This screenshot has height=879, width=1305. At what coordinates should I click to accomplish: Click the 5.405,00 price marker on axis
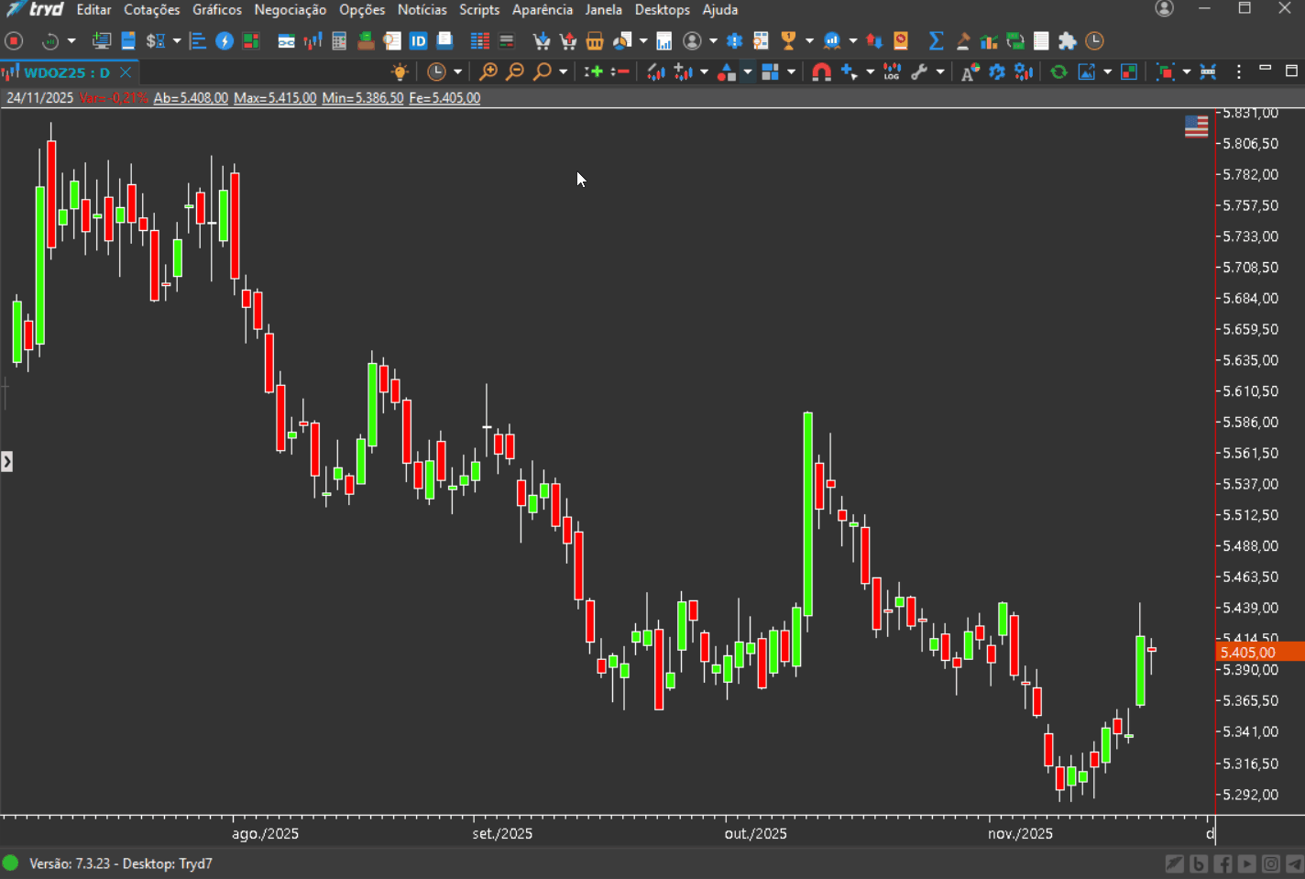tap(1260, 653)
